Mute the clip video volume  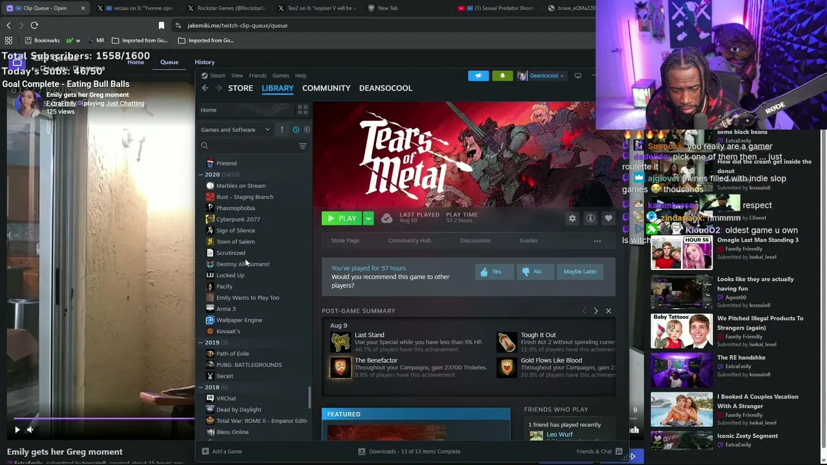click(30, 429)
